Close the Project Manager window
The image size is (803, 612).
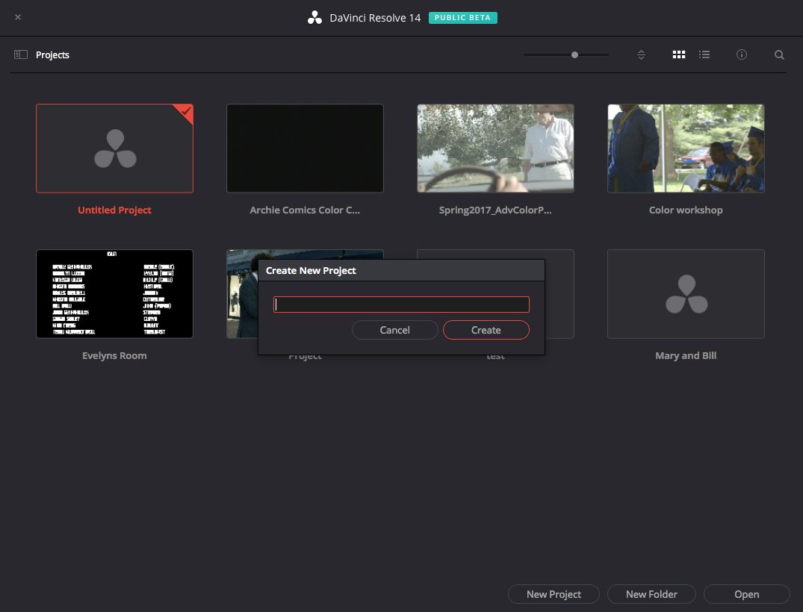(x=18, y=17)
